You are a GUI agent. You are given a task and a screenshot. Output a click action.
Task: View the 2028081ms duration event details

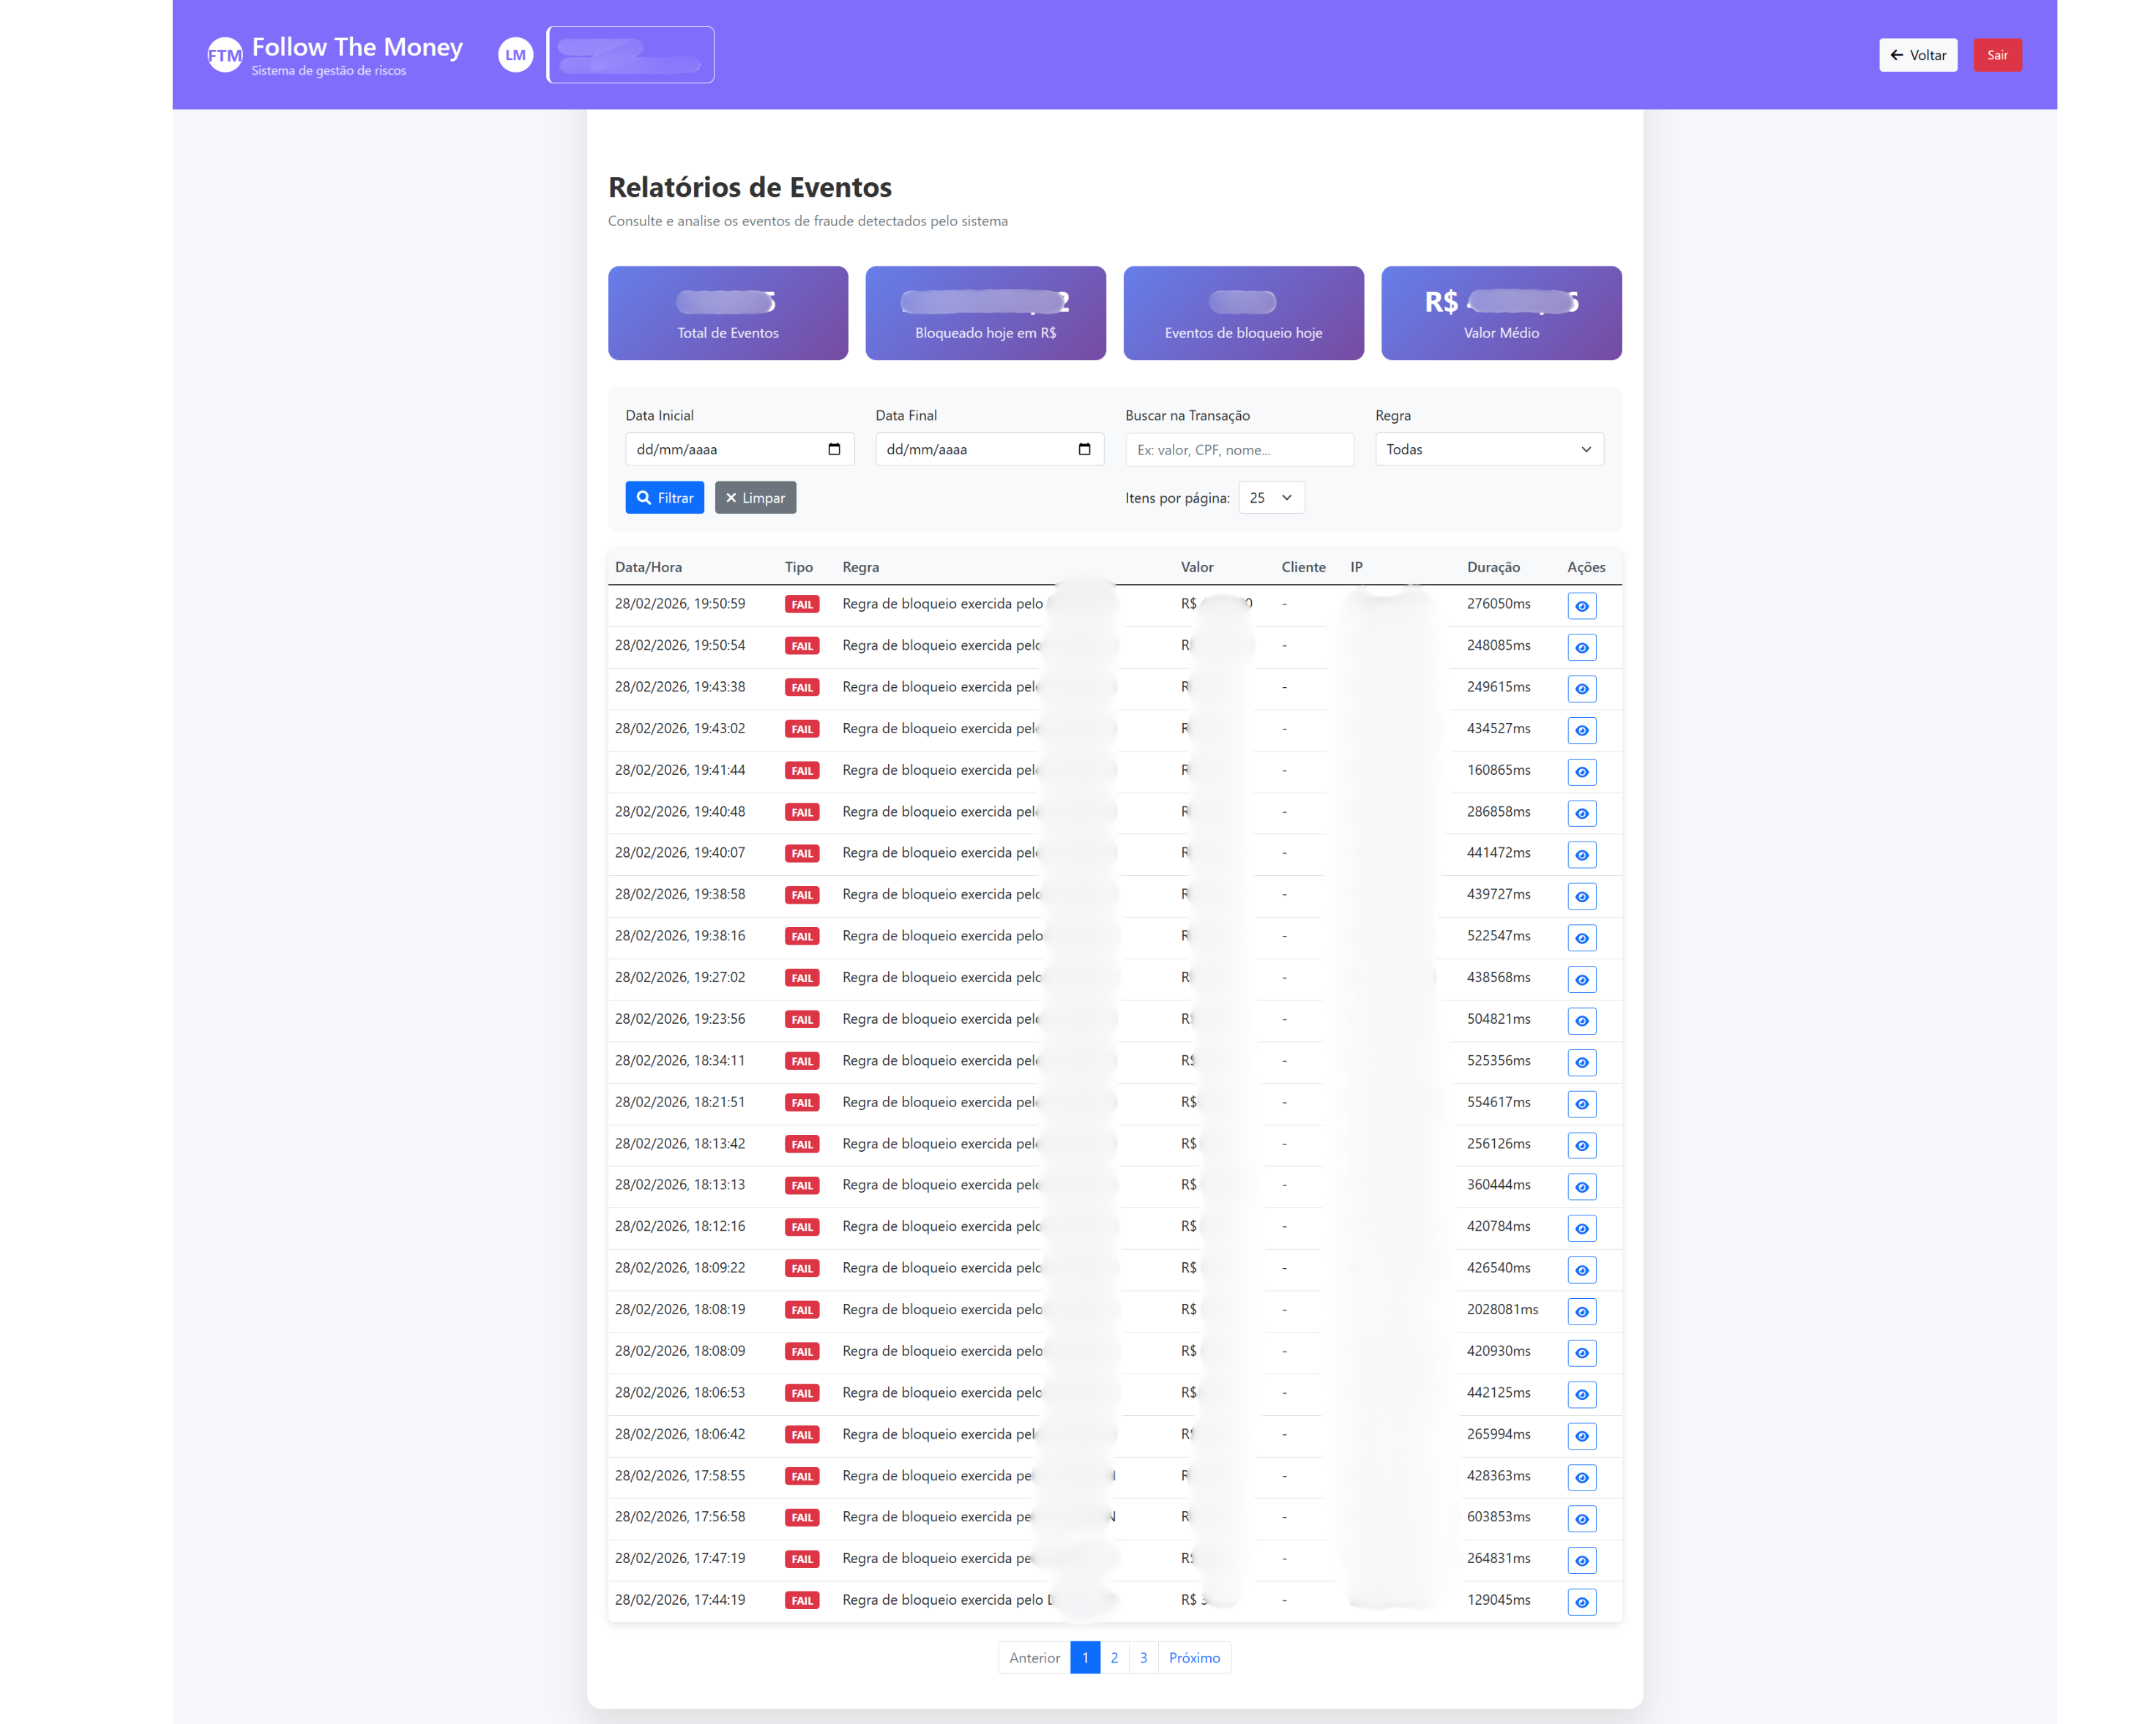(x=1581, y=1311)
